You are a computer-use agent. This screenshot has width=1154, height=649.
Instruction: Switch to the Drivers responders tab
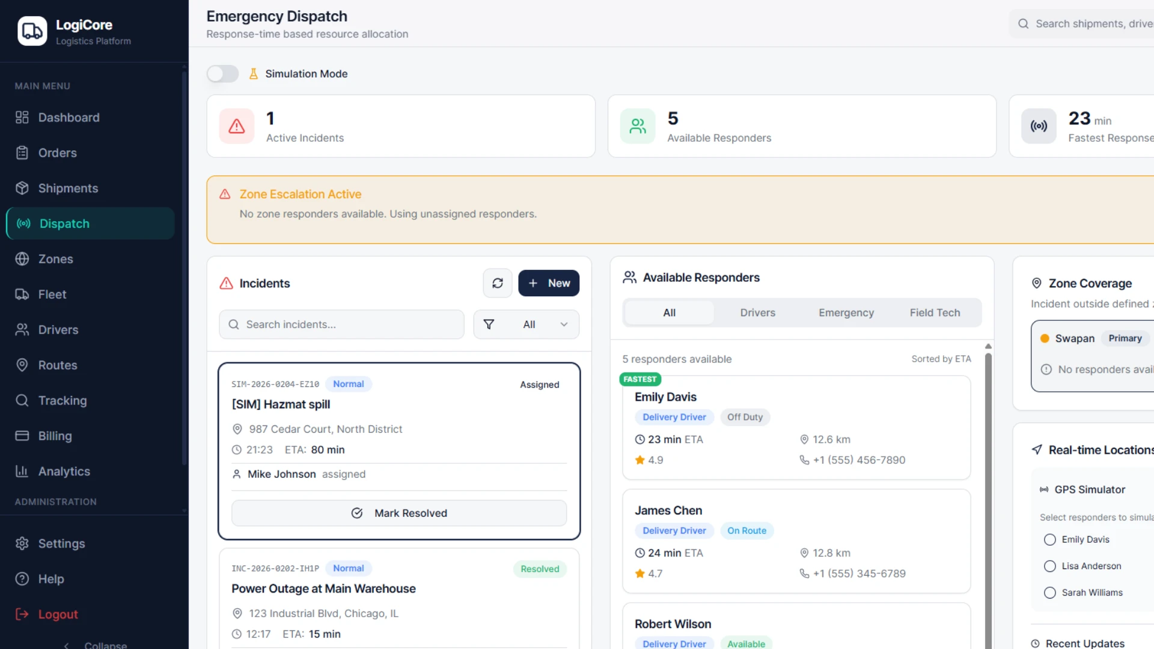757,312
